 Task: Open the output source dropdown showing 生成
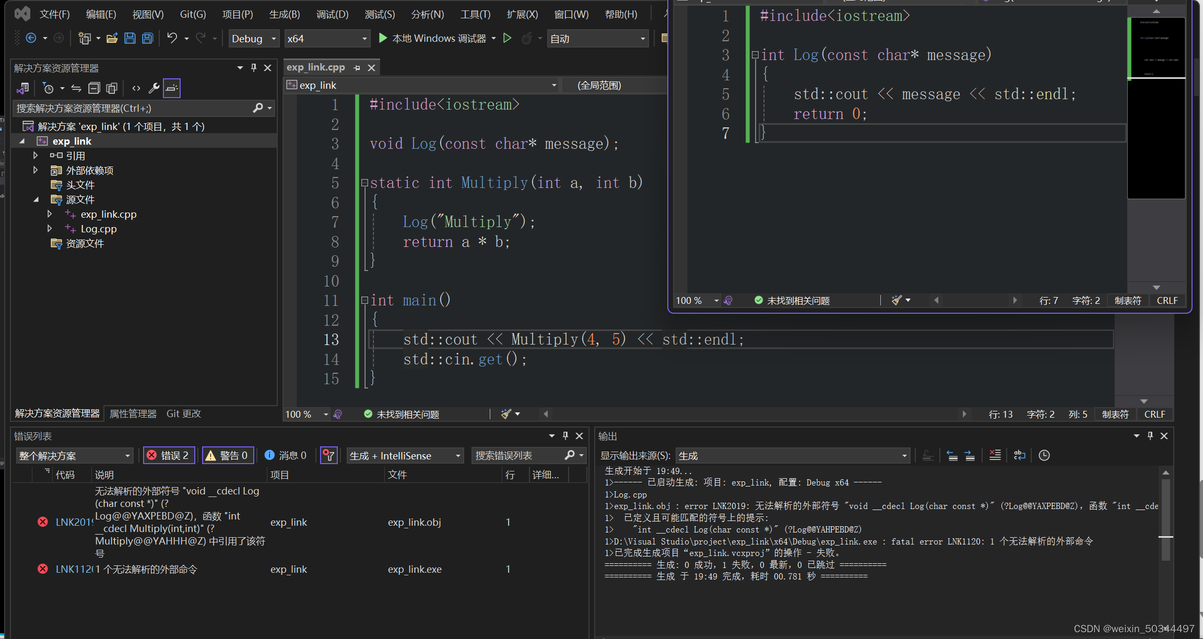[792, 456]
